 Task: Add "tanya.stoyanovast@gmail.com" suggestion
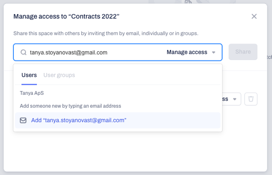[x=118, y=120]
